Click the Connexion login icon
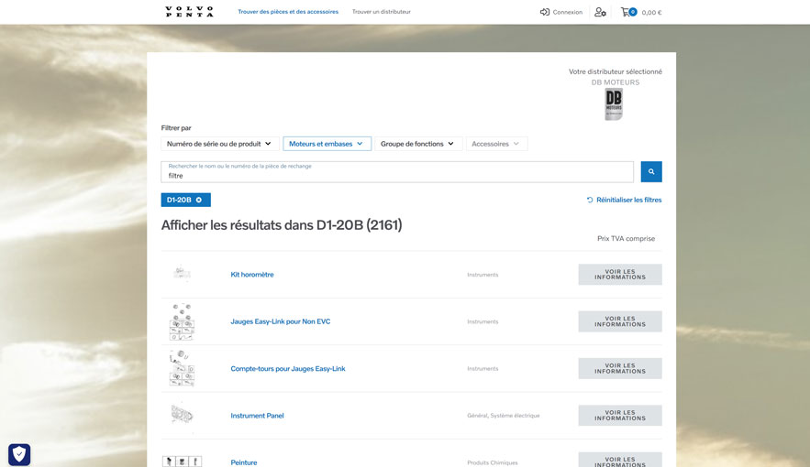 [x=545, y=12]
